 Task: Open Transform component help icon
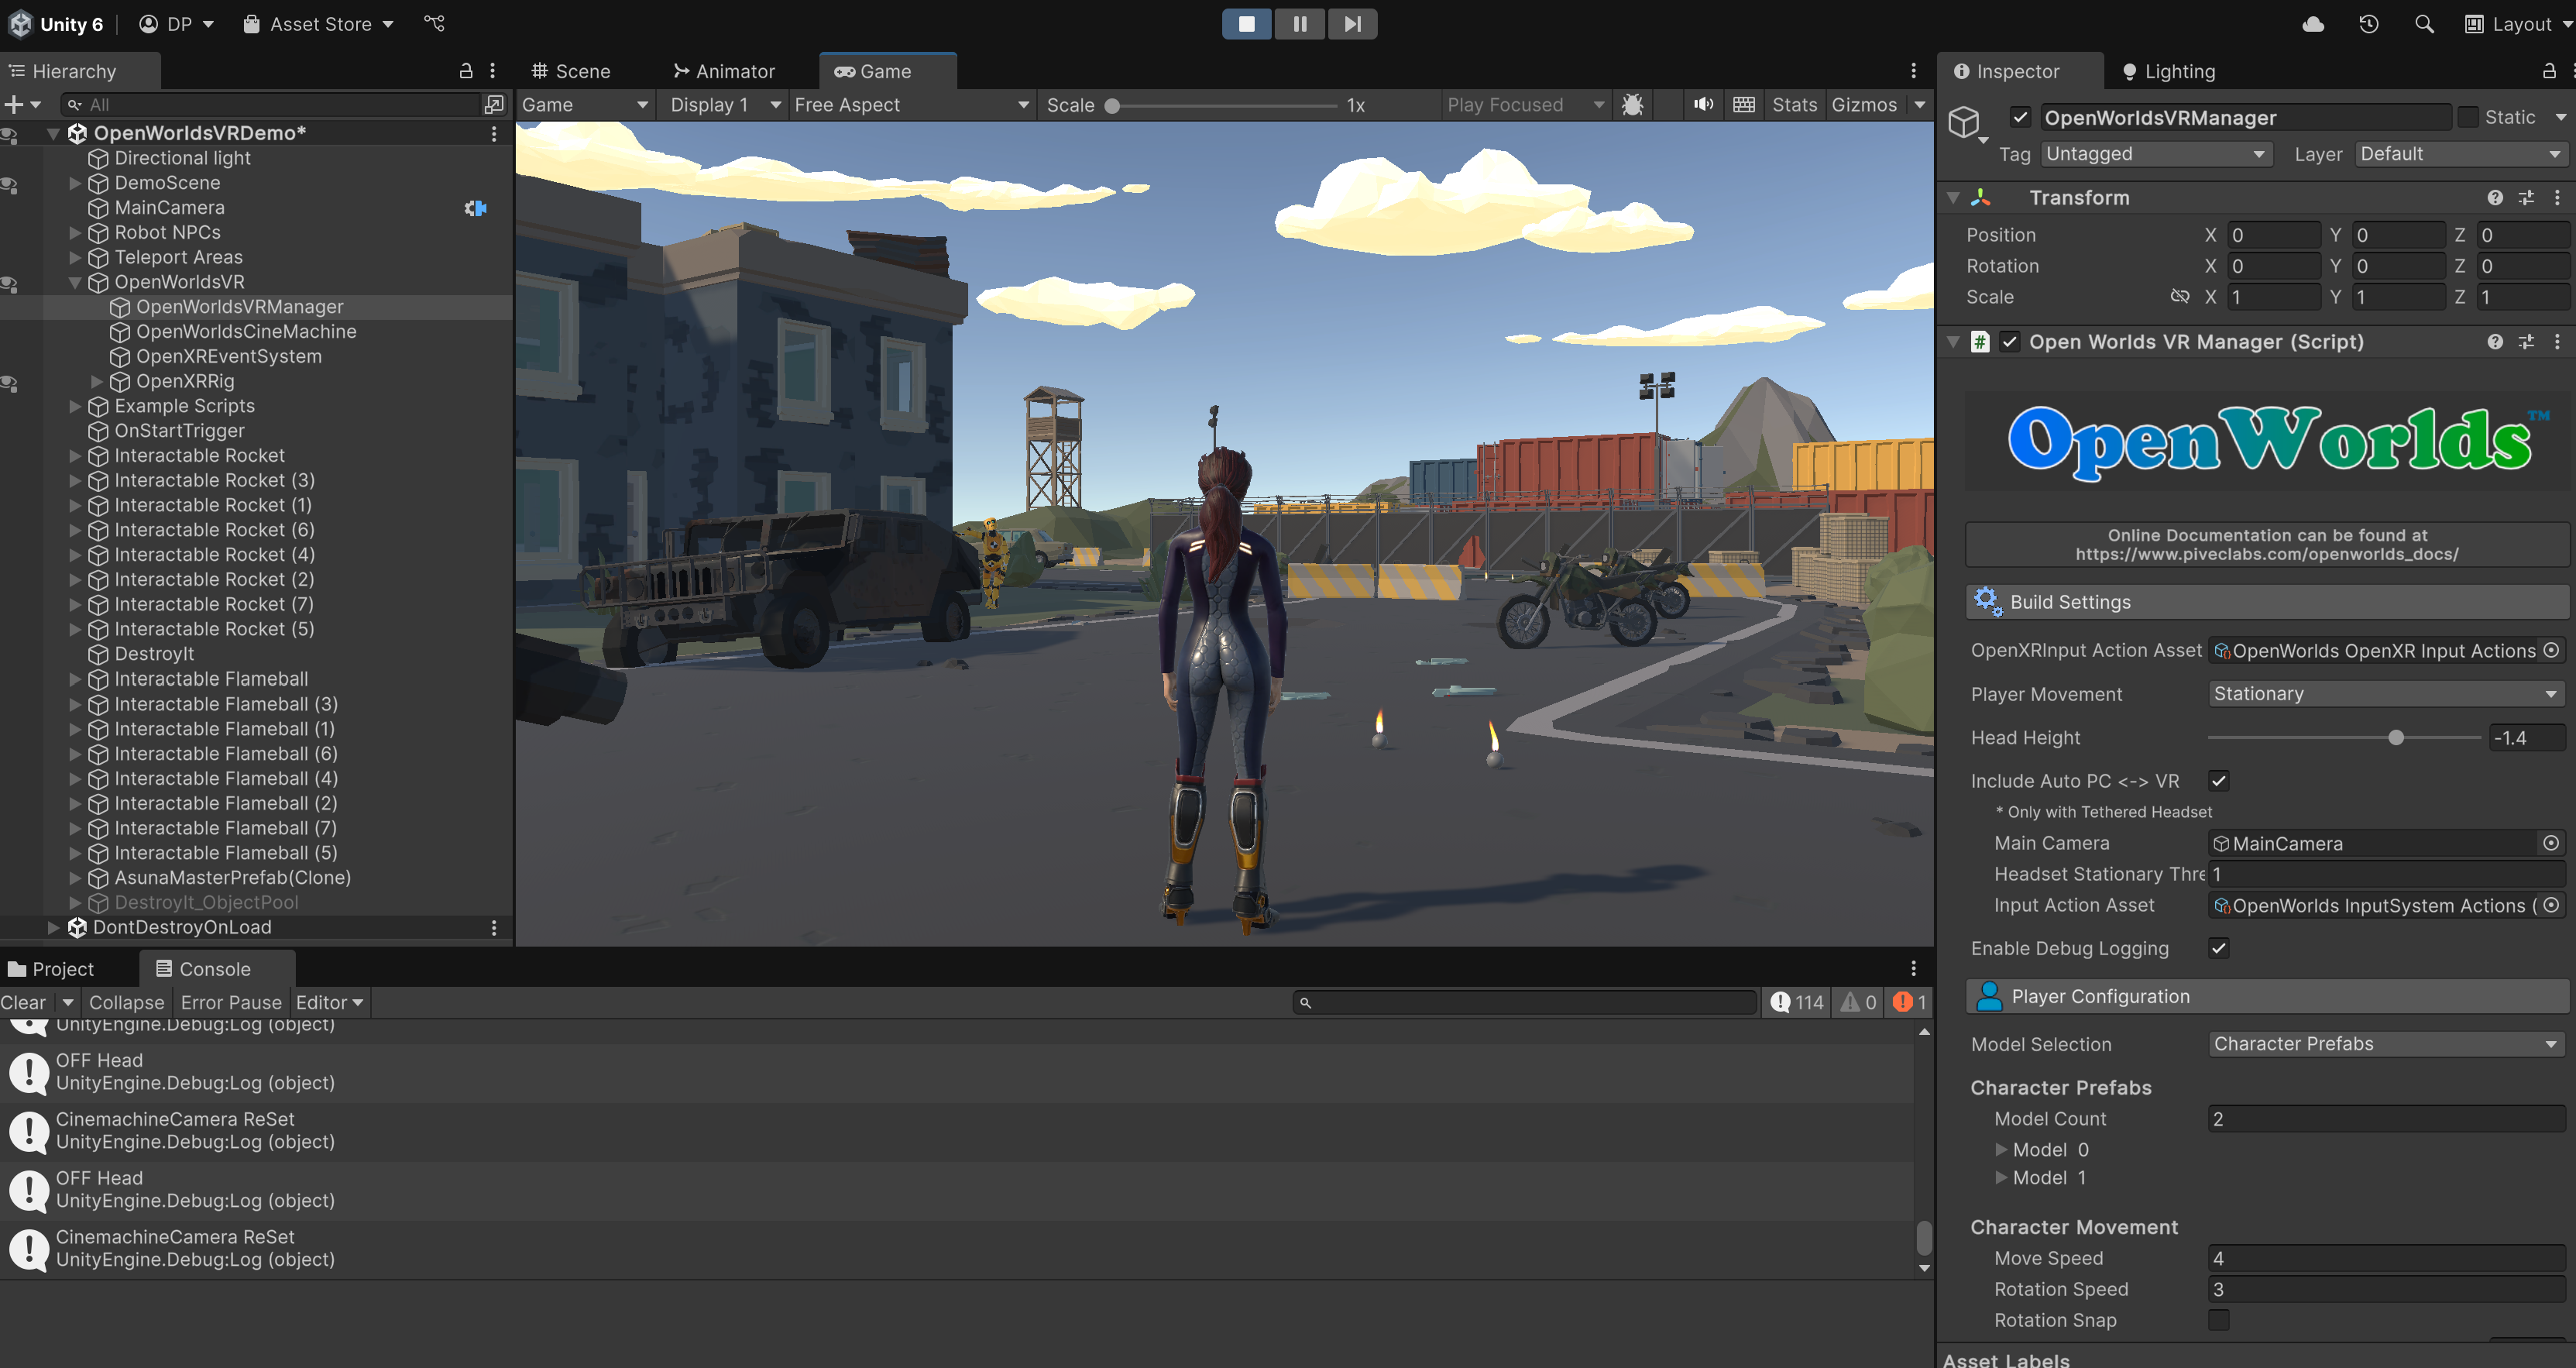click(x=2494, y=198)
